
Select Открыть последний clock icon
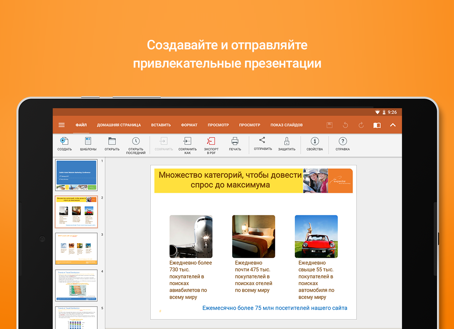136,141
